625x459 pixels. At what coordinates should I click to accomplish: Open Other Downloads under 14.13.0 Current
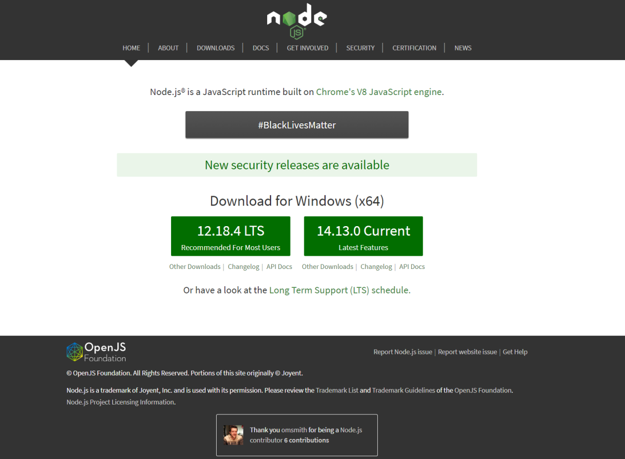(x=327, y=267)
